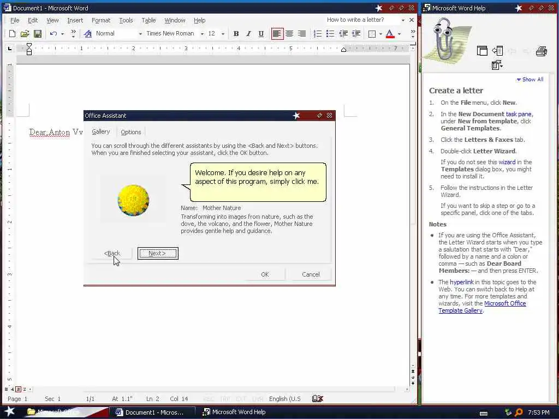Screen dimensions: 559x419
Task: Decrease the paragraph indent
Action: pyautogui.click(x=343, y=33)
